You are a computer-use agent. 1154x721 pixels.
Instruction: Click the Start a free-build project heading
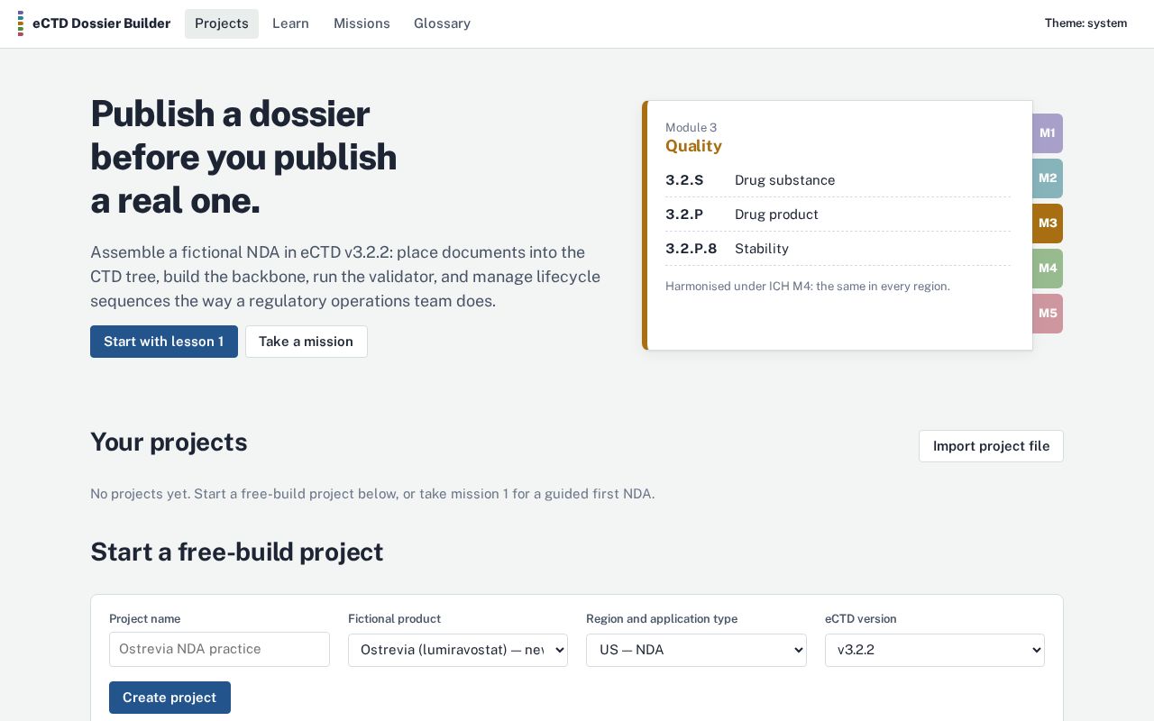click(237, 552)
